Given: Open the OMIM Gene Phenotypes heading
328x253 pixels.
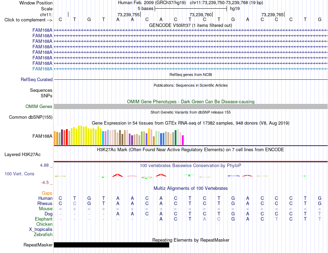Looking at the screenshot, I should point(191,101).
